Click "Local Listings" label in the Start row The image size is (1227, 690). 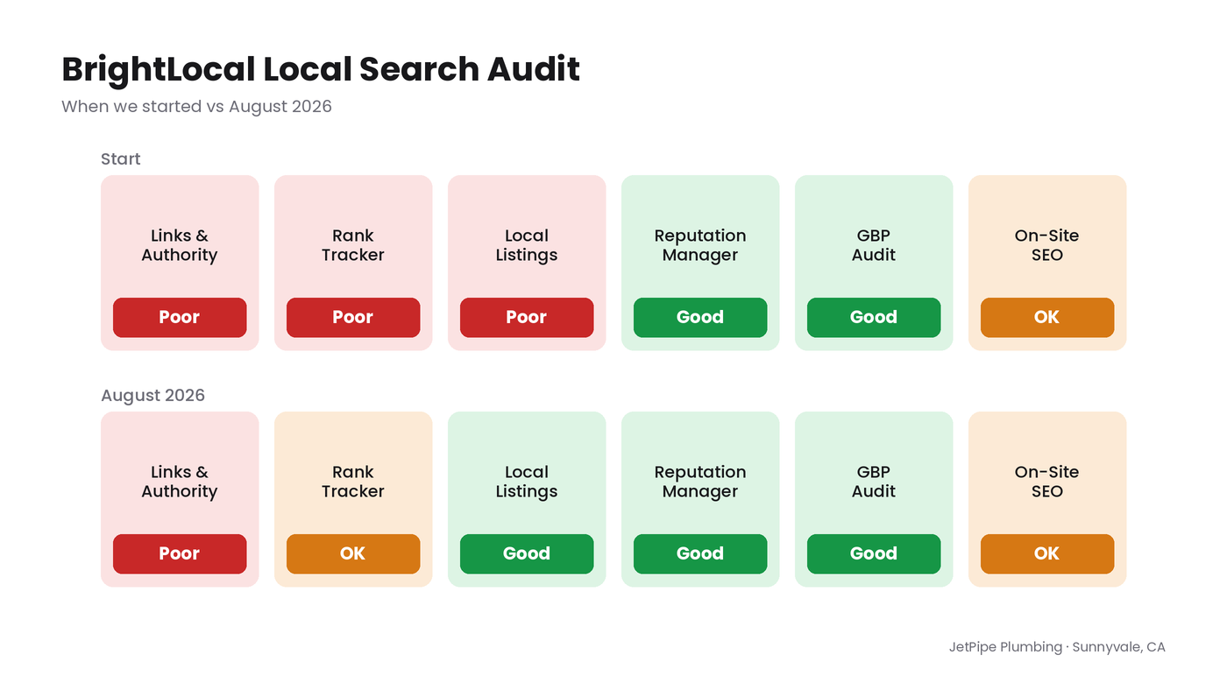527,245
